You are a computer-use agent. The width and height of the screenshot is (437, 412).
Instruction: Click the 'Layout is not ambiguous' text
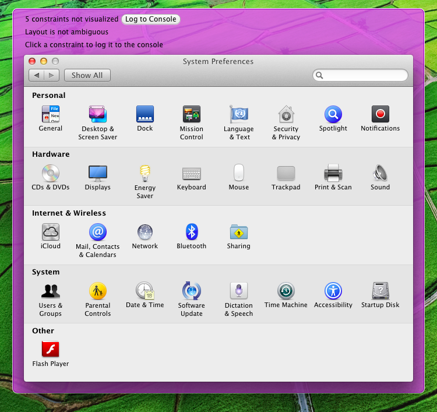[66, 32]
